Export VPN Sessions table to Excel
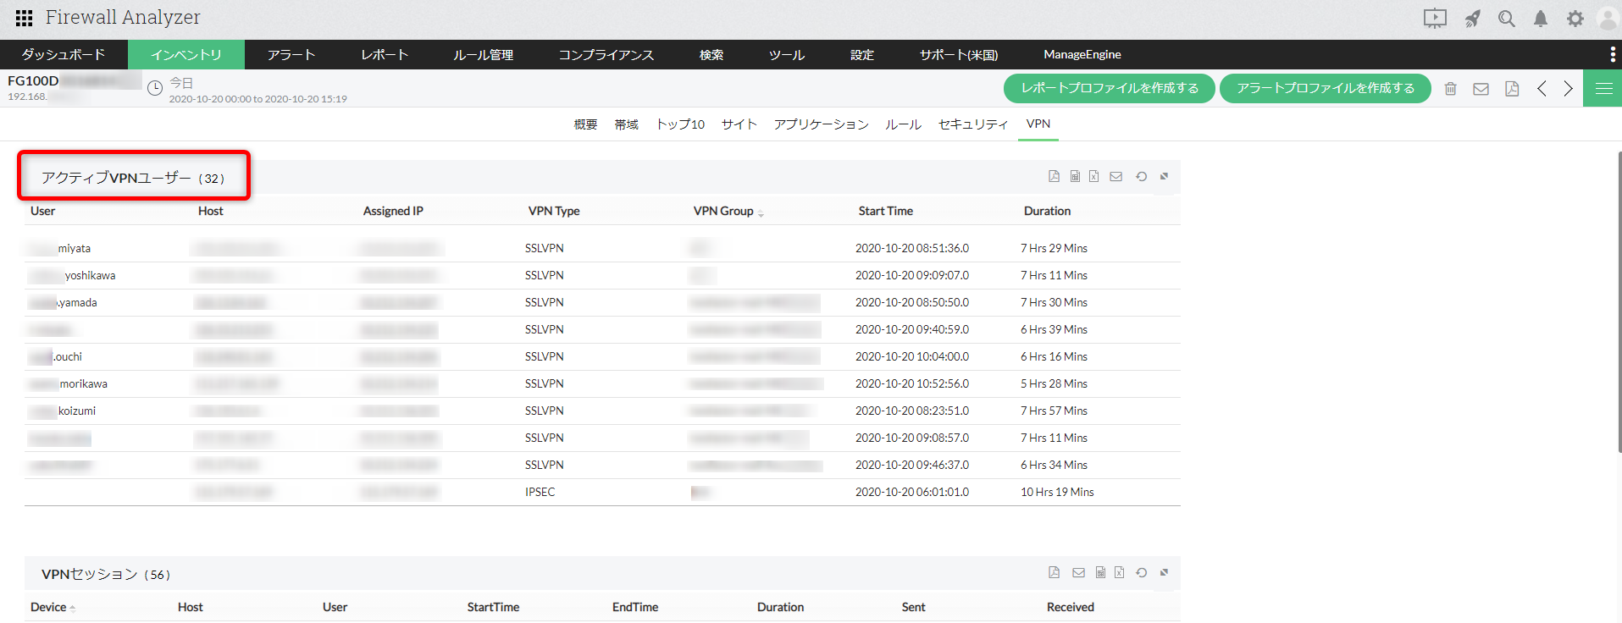Image resolution: width=1622 pixels, height=623 pixels. (x=1119, y=572)
